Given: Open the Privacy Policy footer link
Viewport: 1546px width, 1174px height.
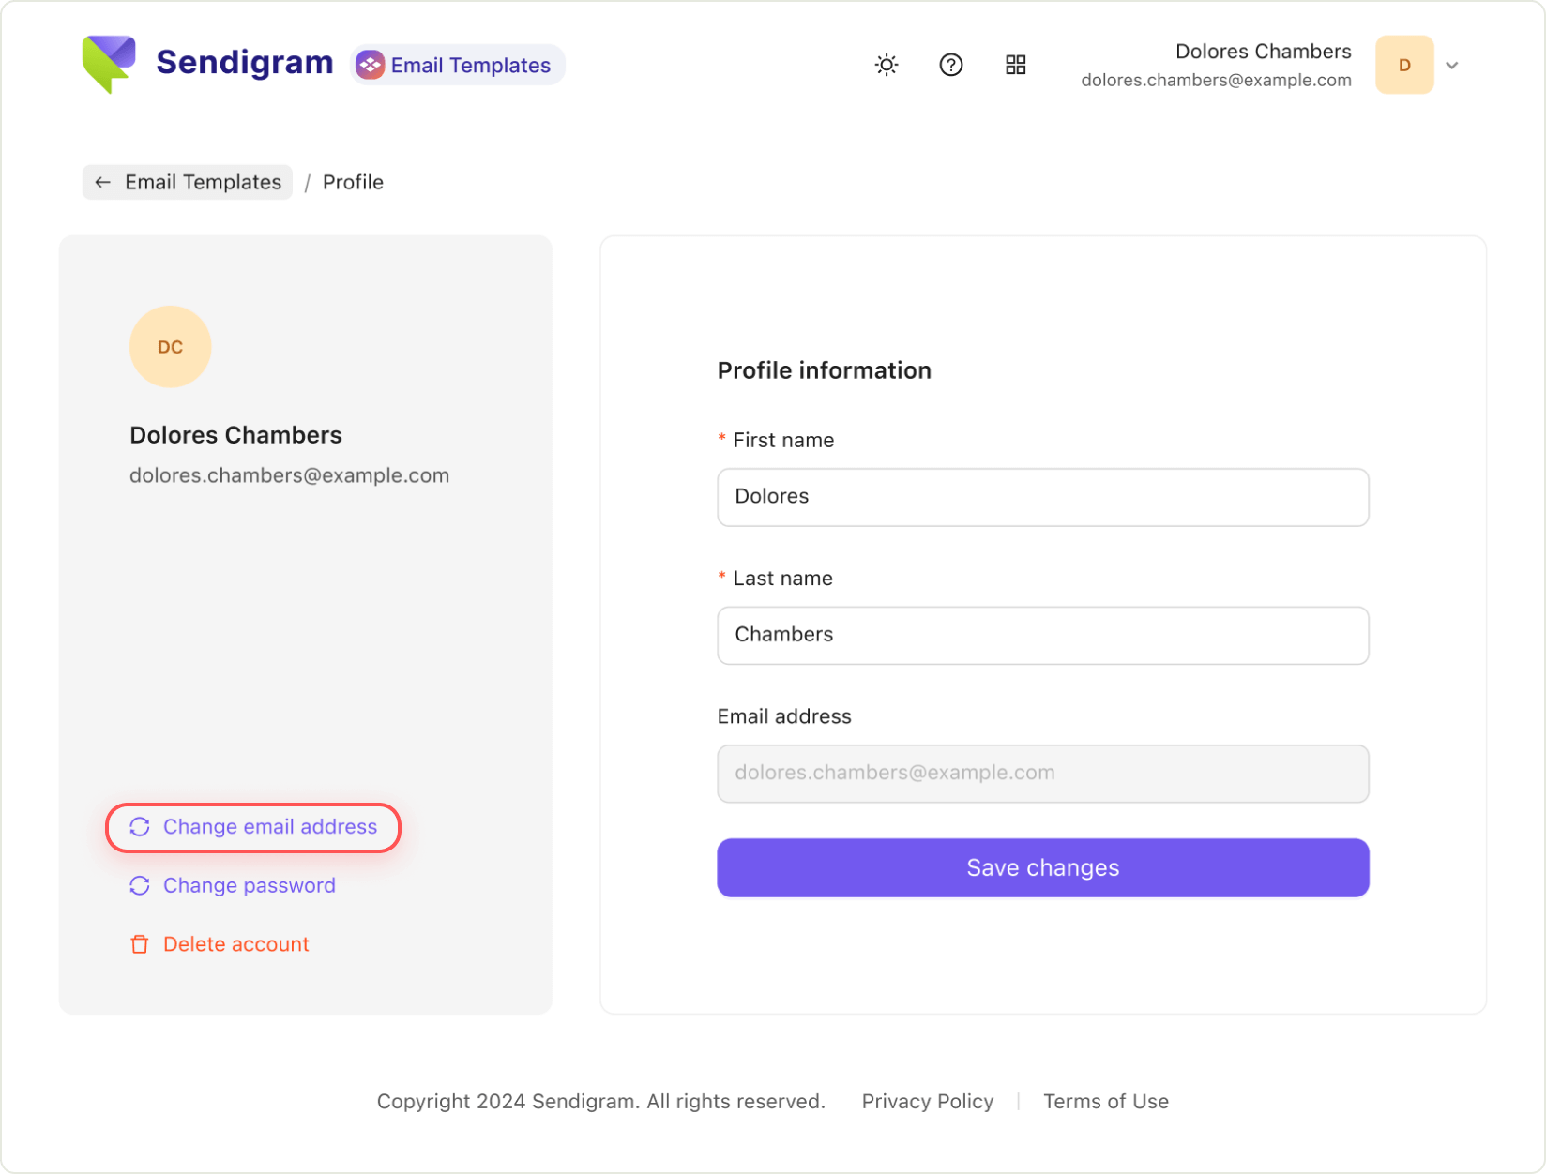Looking at the screenshot, I should (x=927, y=1101).
